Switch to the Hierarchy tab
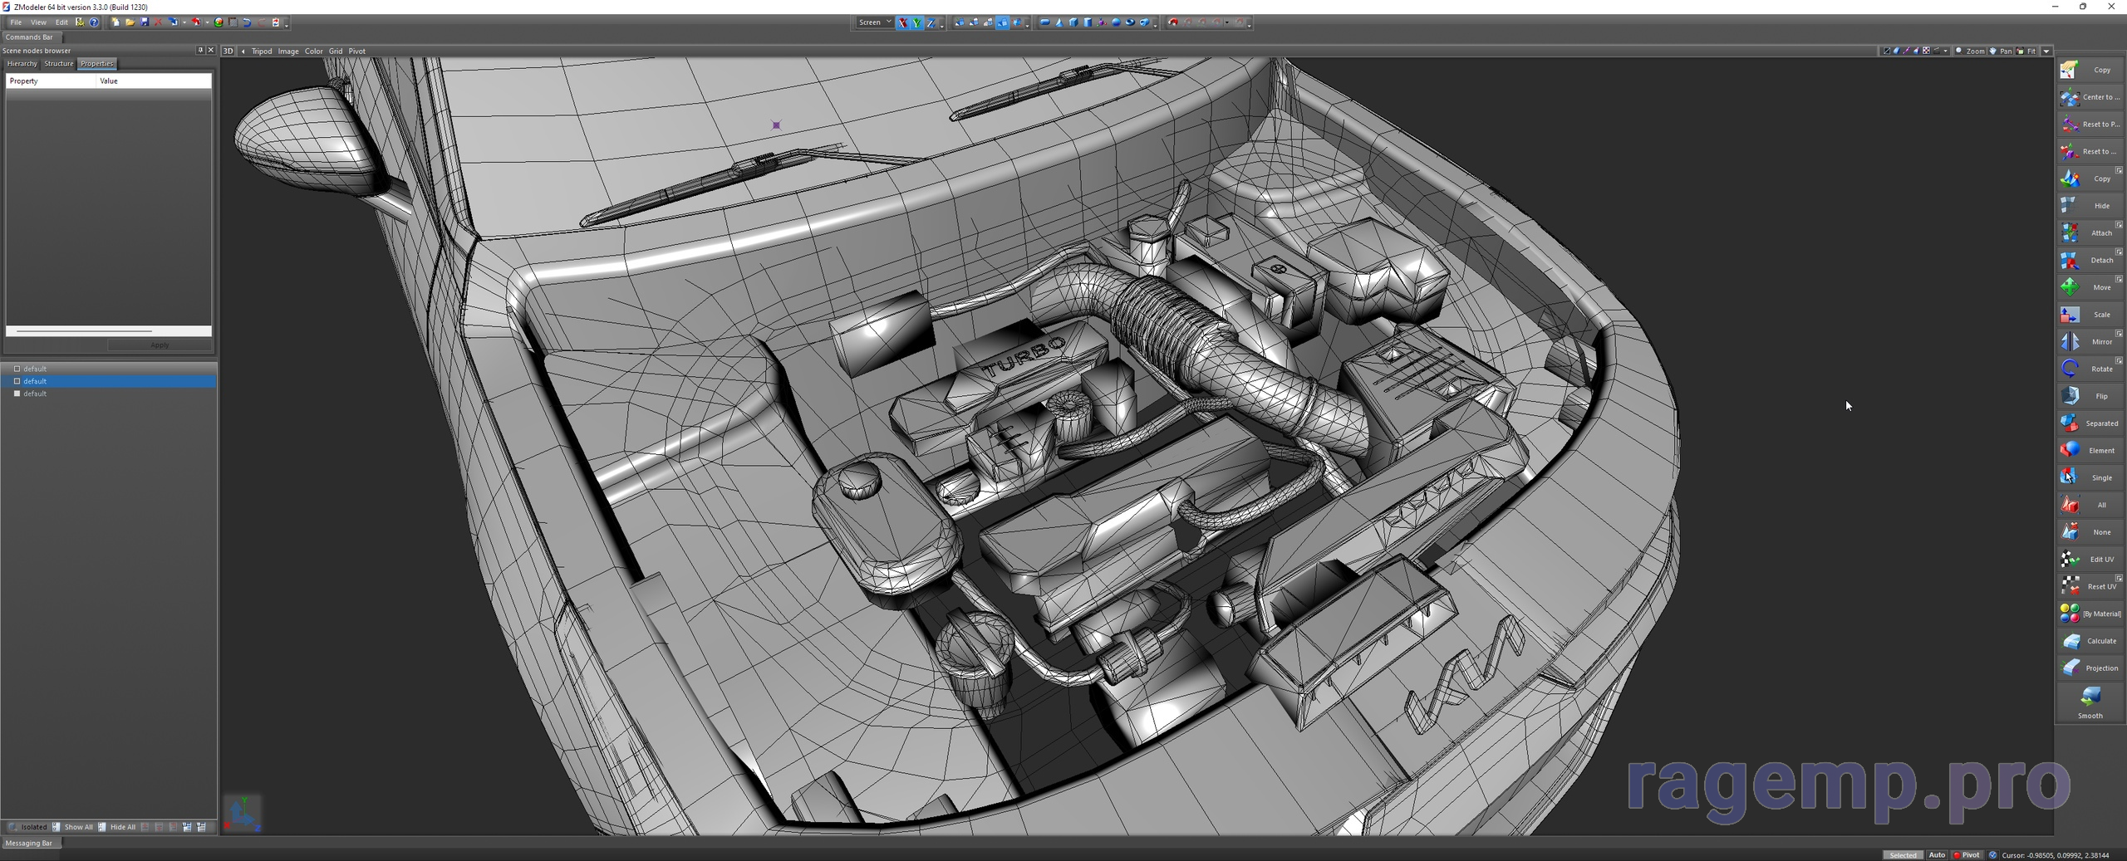The image size is (2127, 861). pyautogui.click(x=22, y=63)
